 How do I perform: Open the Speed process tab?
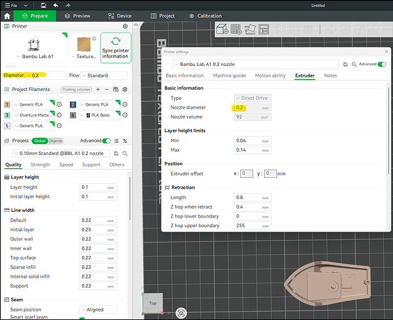tap(66, 164)
